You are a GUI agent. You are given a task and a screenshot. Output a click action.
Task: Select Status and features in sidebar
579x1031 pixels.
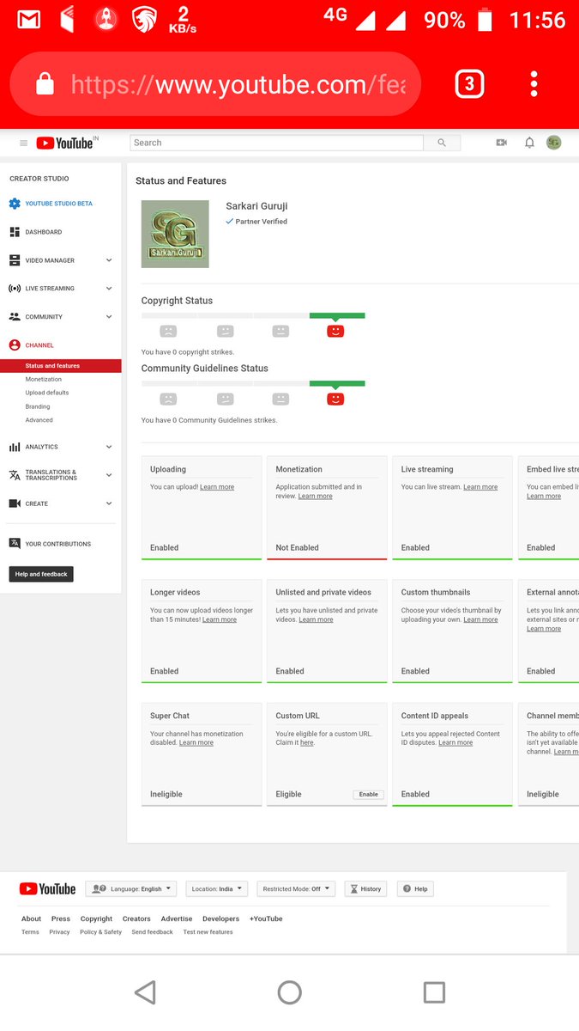(x=61, y=366)
